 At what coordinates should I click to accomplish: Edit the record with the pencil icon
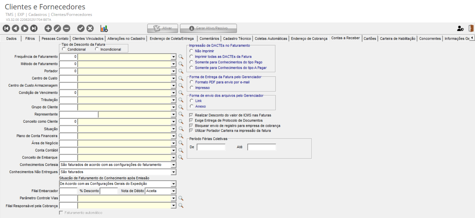(57, 28)
